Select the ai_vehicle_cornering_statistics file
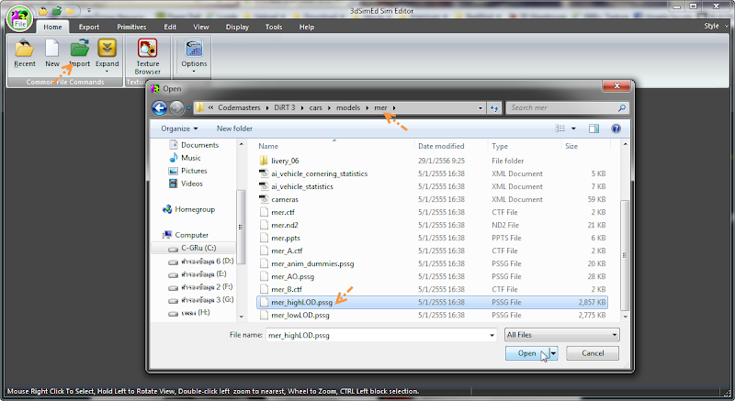This screenshot has height=401, width=735. click(x=313, y=174)
